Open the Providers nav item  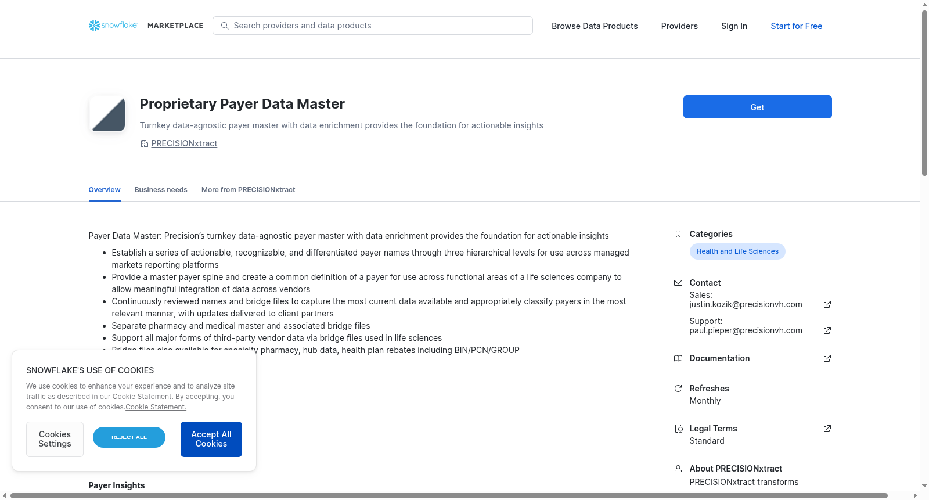(x=679, y=26)
